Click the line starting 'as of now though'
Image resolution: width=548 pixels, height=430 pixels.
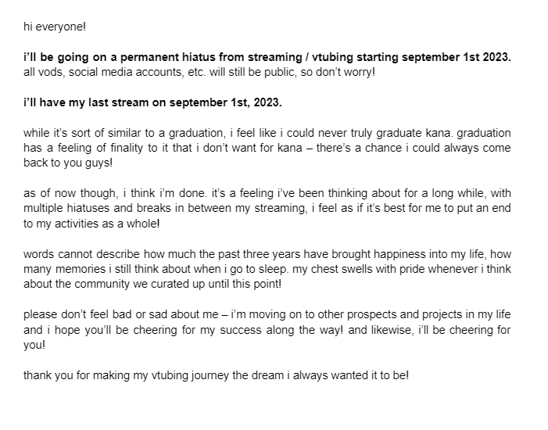click(267, 193)
